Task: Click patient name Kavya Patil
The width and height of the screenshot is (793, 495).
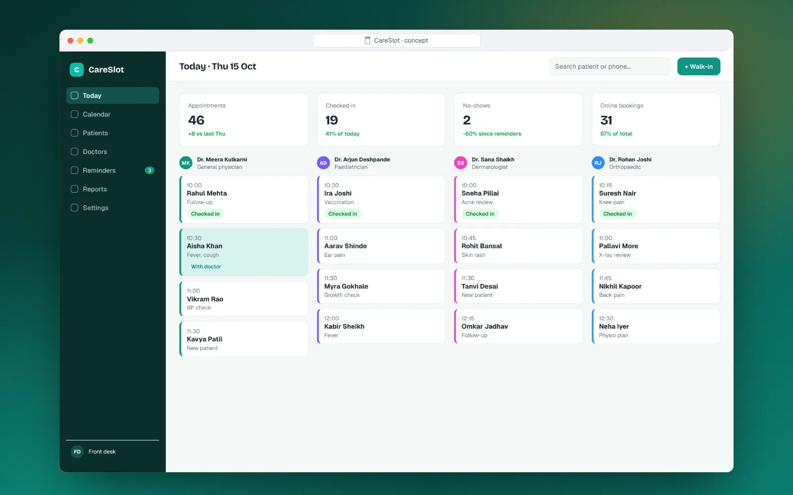Action: (x=205, y=339)
